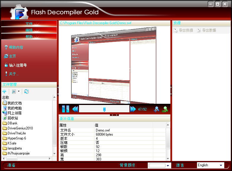Click file list horizontal scroll left arrow
This screenshot has width=232, height=171.
(x=4, y=158)
